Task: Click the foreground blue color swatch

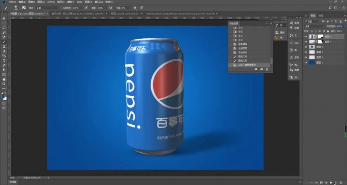Action: 2,97
